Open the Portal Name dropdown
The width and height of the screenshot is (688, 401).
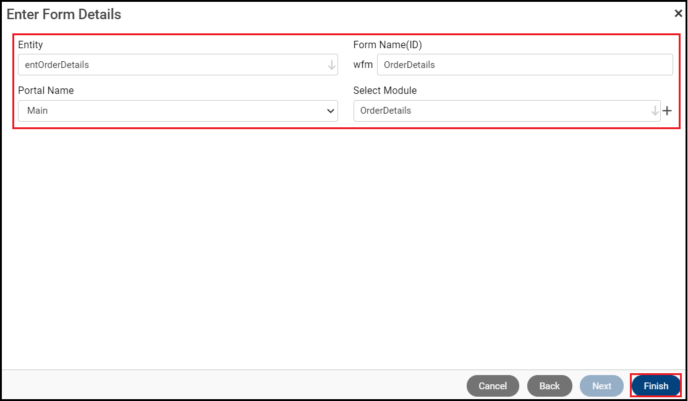click(178, 111)
